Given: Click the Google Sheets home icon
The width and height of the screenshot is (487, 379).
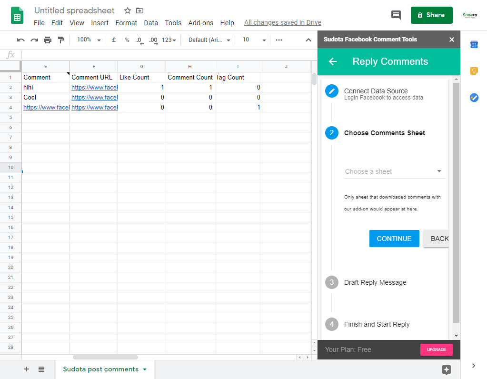Looking at the screenshot, I should [x=17, y=15].
